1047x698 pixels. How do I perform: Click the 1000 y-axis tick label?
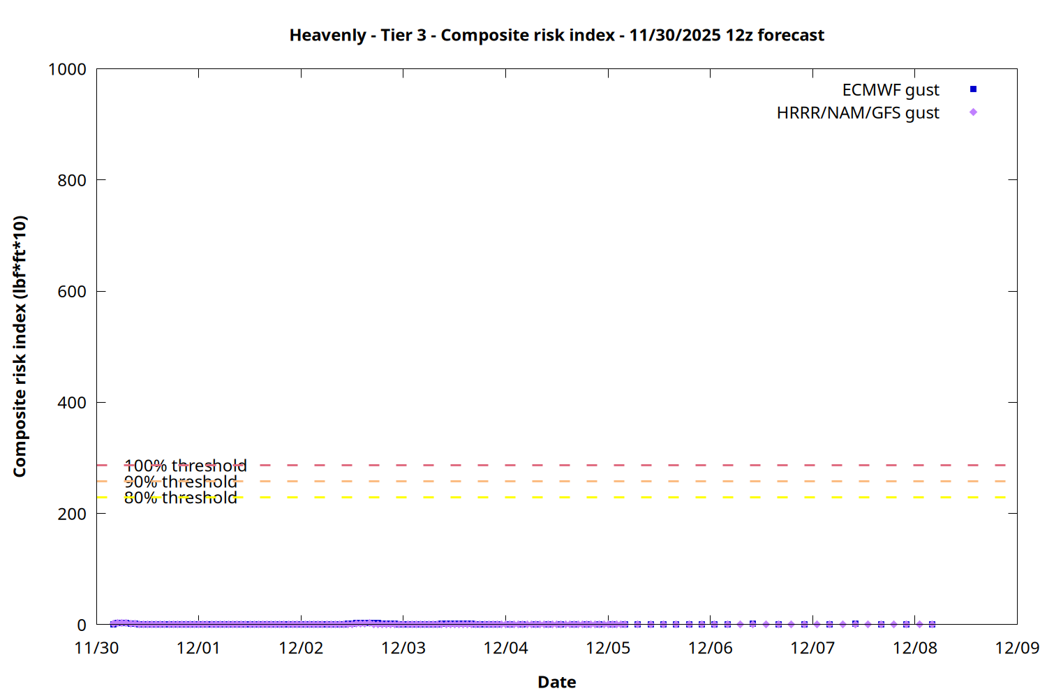(67, 69)
